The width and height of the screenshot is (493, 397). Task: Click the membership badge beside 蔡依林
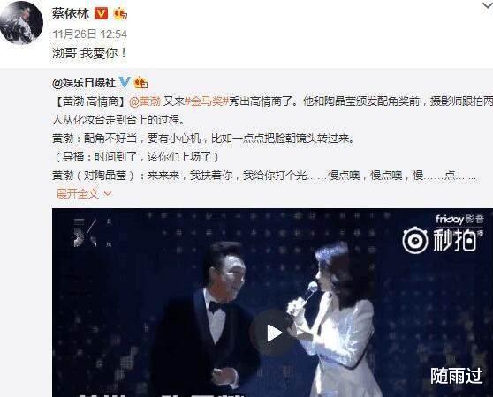[120, 14]
